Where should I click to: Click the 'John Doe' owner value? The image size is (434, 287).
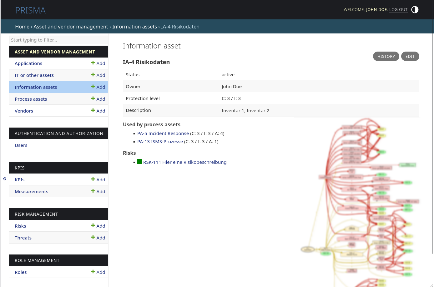tap(232, 86)
